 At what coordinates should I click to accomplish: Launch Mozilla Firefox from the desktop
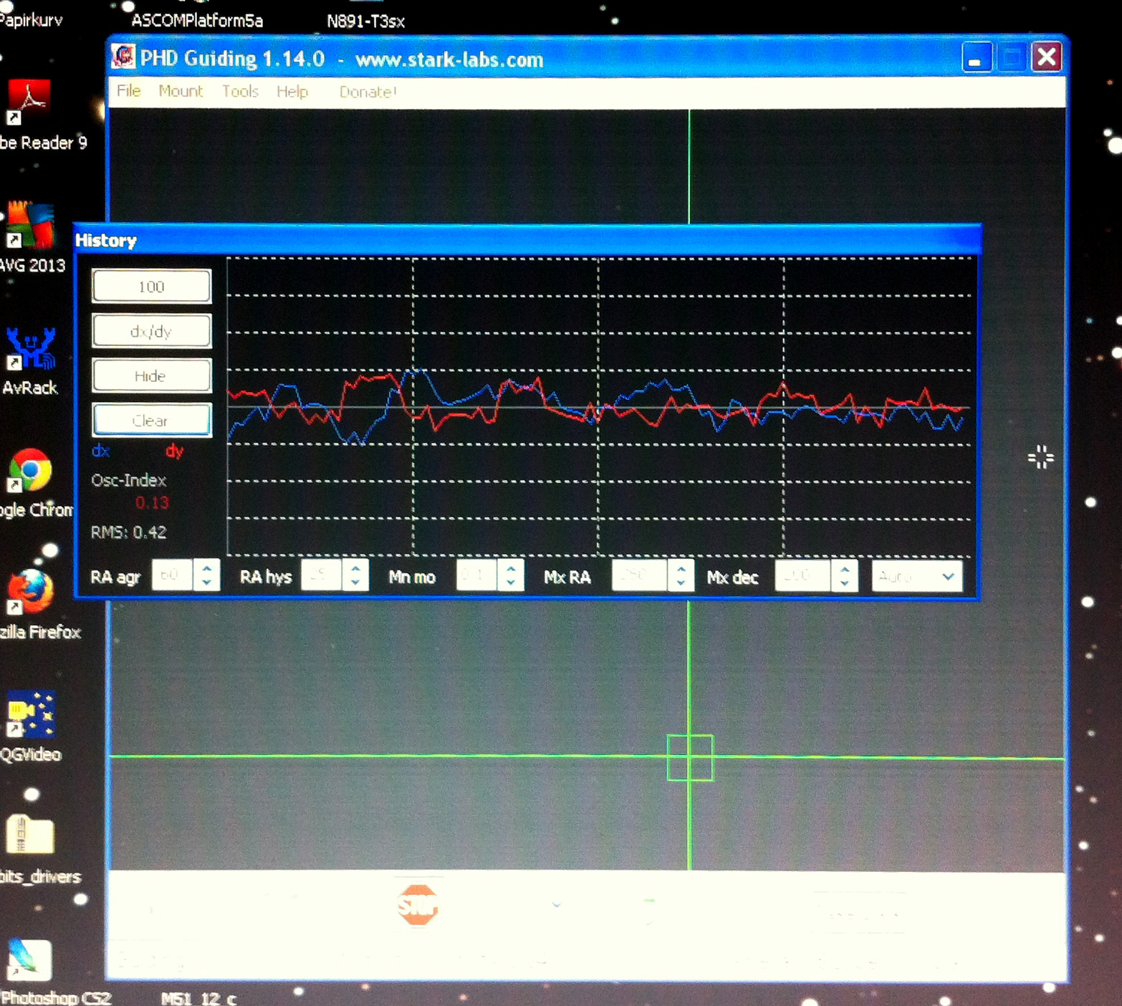coord(30,592)
